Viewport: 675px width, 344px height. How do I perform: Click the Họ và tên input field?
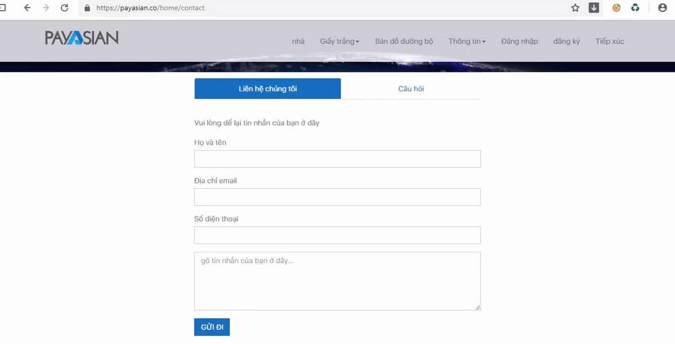pyautogui.click(x=337, y=159)
